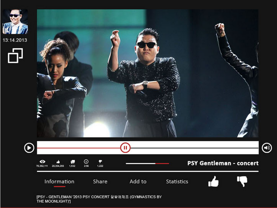Click the small likes count thumbs-up icon

coord(58,161)
